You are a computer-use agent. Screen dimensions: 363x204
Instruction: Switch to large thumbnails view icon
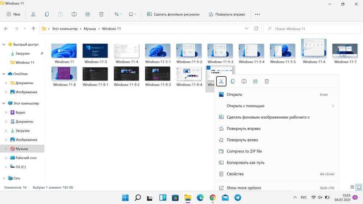point(359,187)
